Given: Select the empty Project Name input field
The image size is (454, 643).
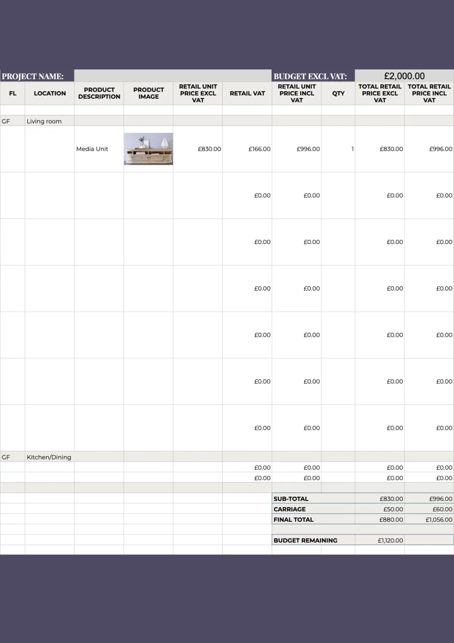Looking at the screenshot, I should (x=173, y=76).
